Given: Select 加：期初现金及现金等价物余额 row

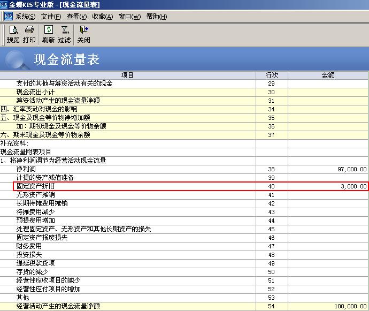Looking at the screenshot, I should click(x=184, y=126).
